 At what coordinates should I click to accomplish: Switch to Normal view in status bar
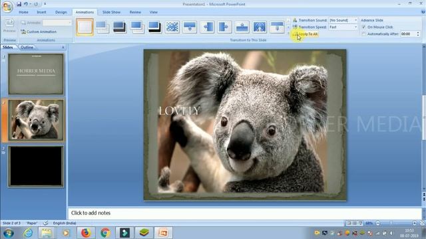tap(349, 223)
